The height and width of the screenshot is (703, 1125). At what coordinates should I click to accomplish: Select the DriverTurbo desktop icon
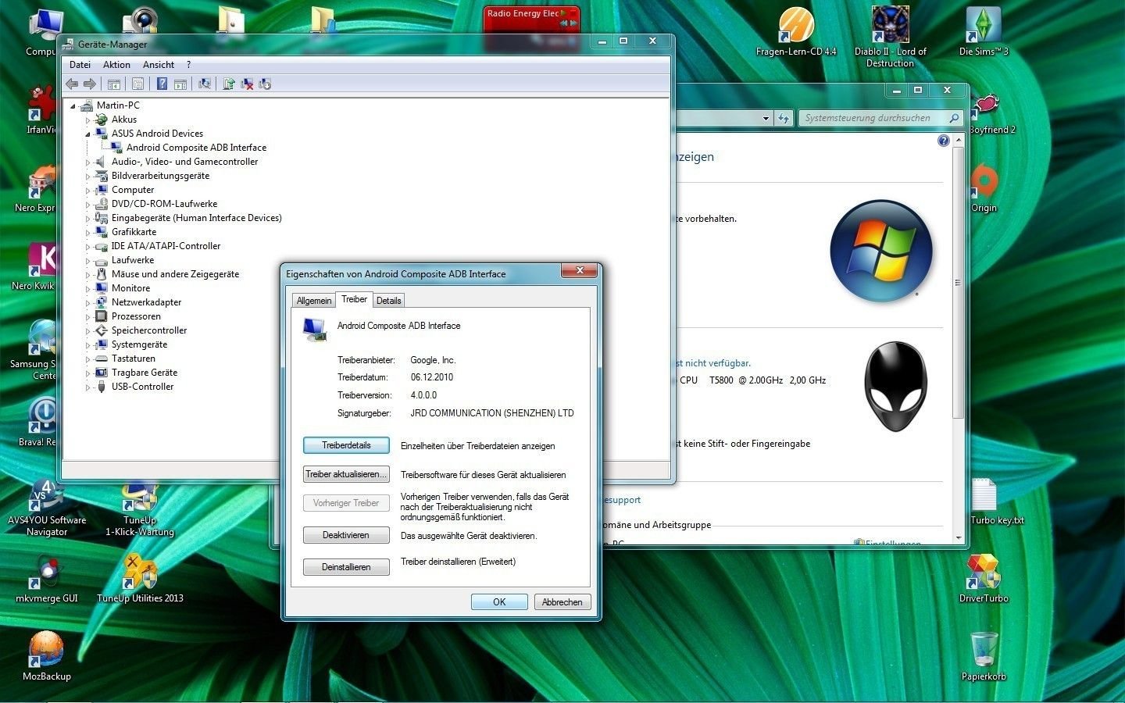tap(984, 578)
